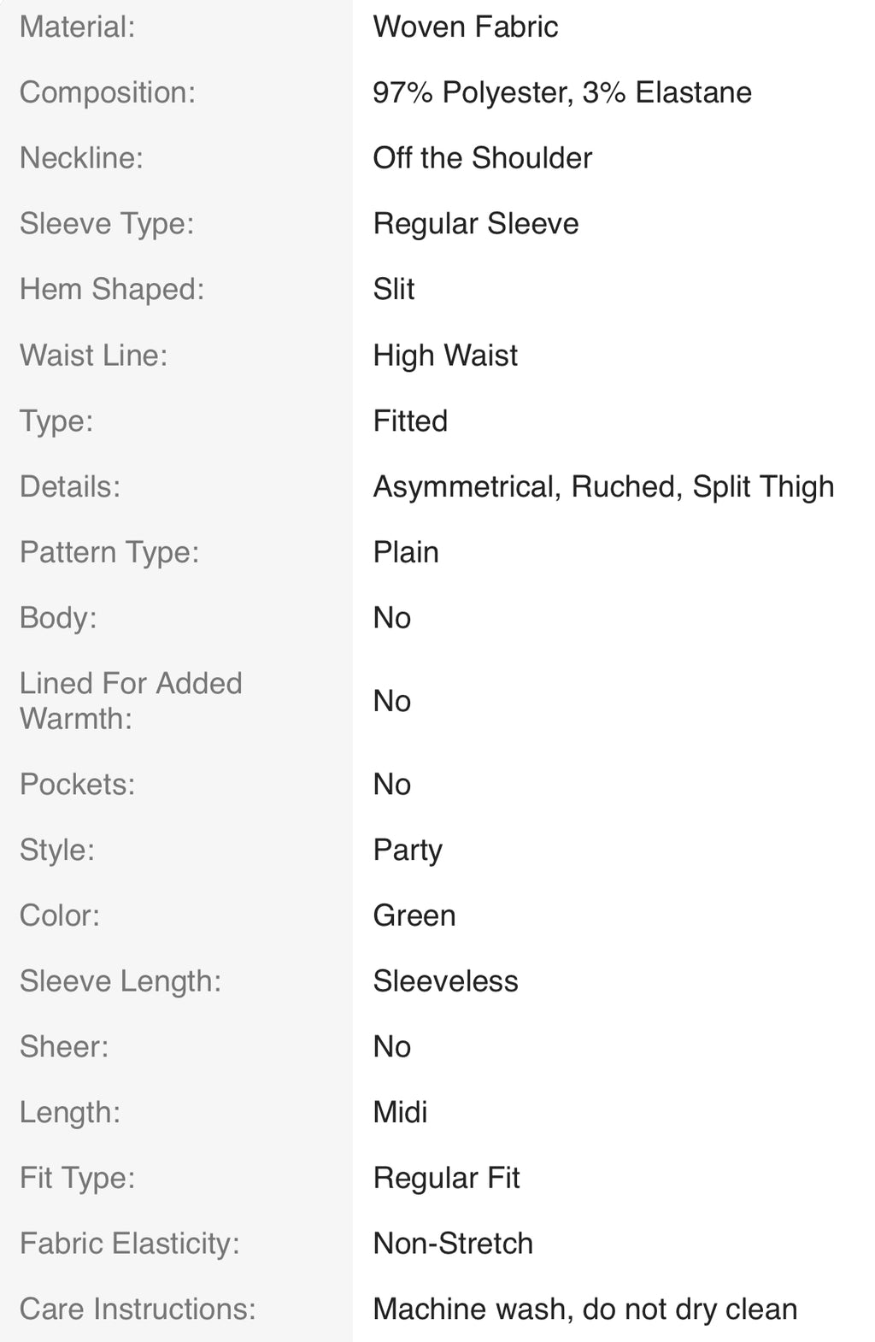The image size is (875, 1342).
Task: Tap "Machine wash, do not dry clean" text
Action: click(x=584, y=1310)
